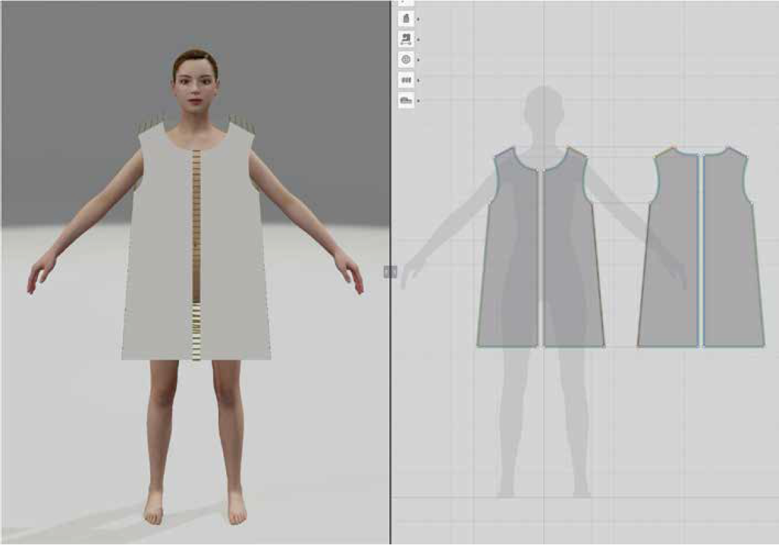Click the blue center seam line between back pieces
Screen dimensions: 779x545
tap(702, 251)
